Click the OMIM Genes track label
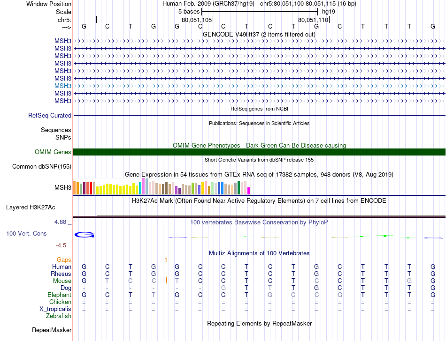 pos(53,152)
